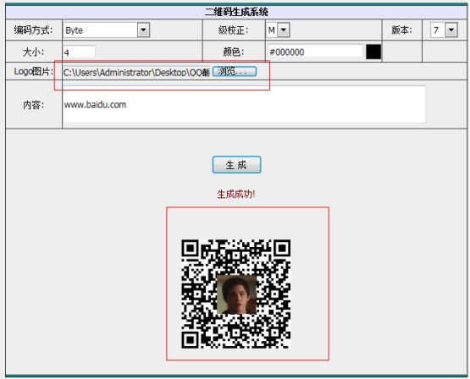Open the 级校正 M dropdown
Image resolution: width=470 pixels, height=379 pixels.
tap(278, 30)
